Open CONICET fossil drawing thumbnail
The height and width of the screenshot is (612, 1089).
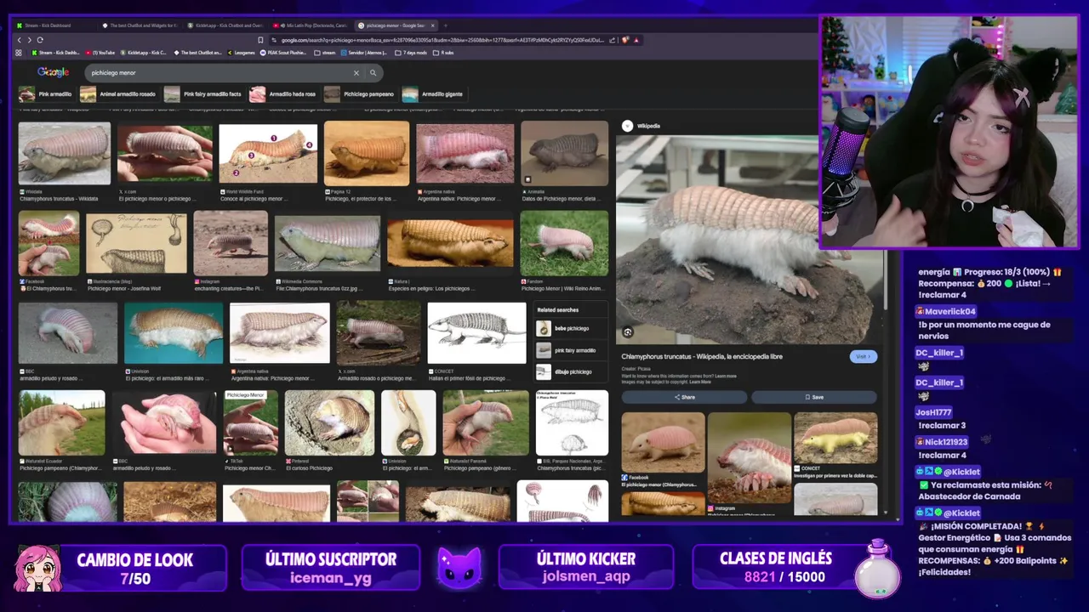pos(476,333)
